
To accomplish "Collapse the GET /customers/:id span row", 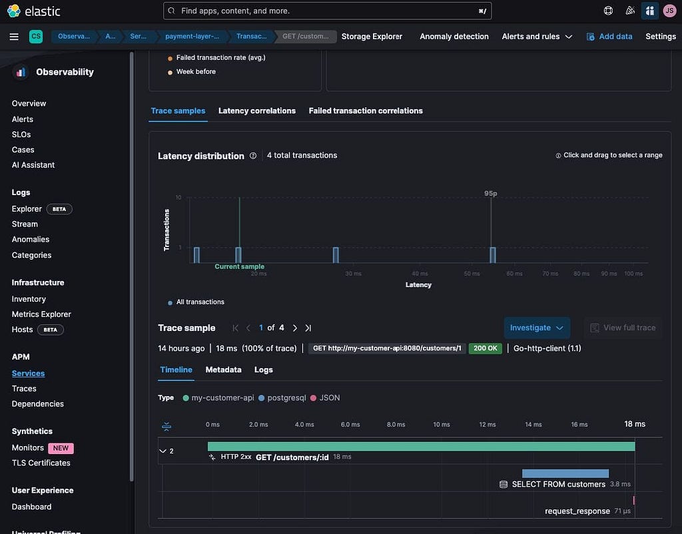I will pyautogui.click(x=163, y=451).
